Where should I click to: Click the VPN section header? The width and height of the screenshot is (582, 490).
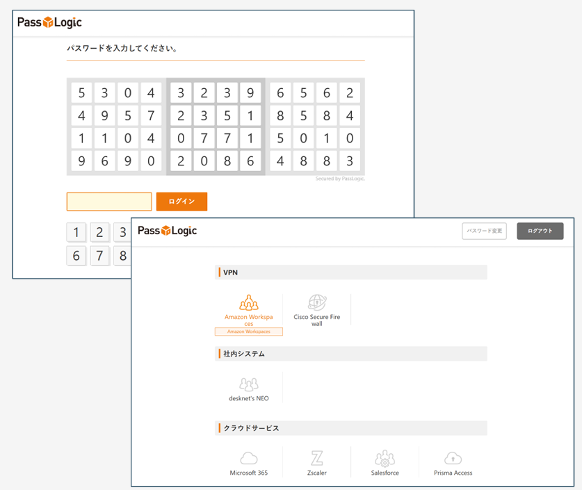tap(350, 272)
